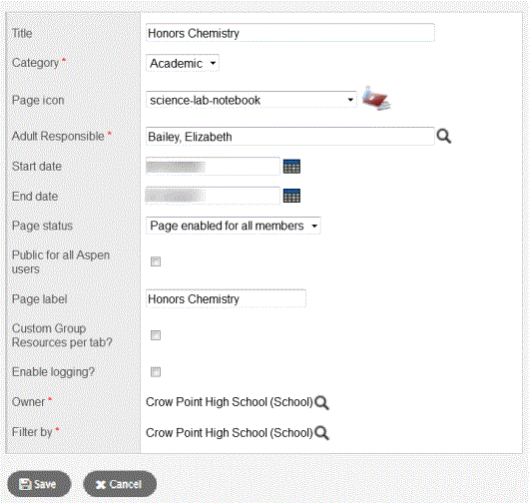Open the Start date calendar picker
Screen dimensions: 529x503
tap(291, 167)
